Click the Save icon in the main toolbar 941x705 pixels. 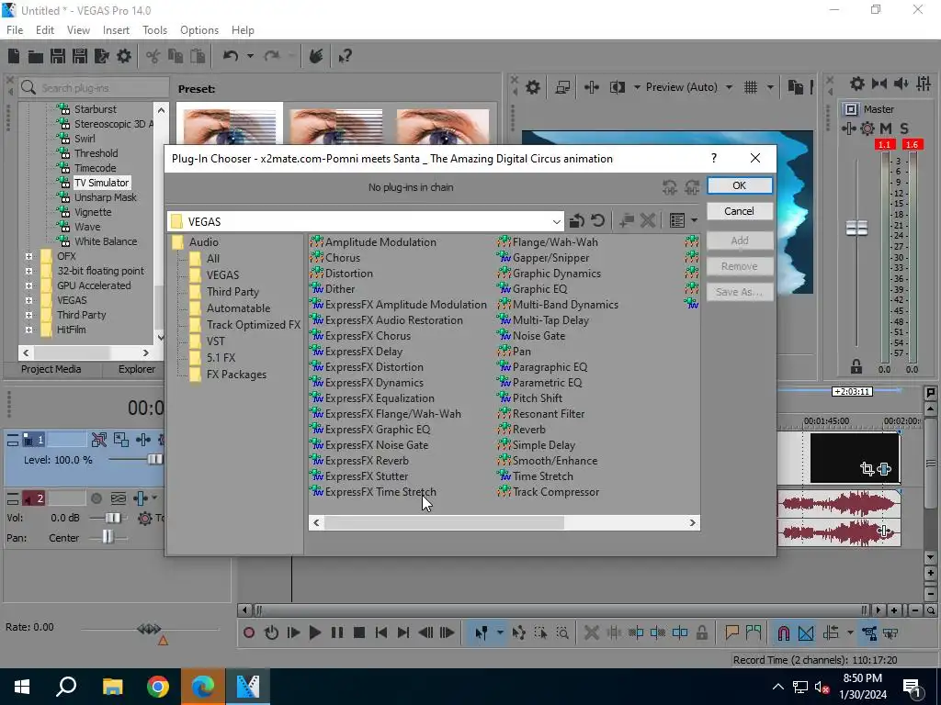(x=58, y=56)
